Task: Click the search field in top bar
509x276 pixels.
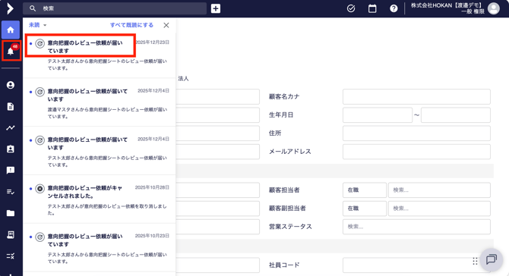Action: click(x=115, y=8)
